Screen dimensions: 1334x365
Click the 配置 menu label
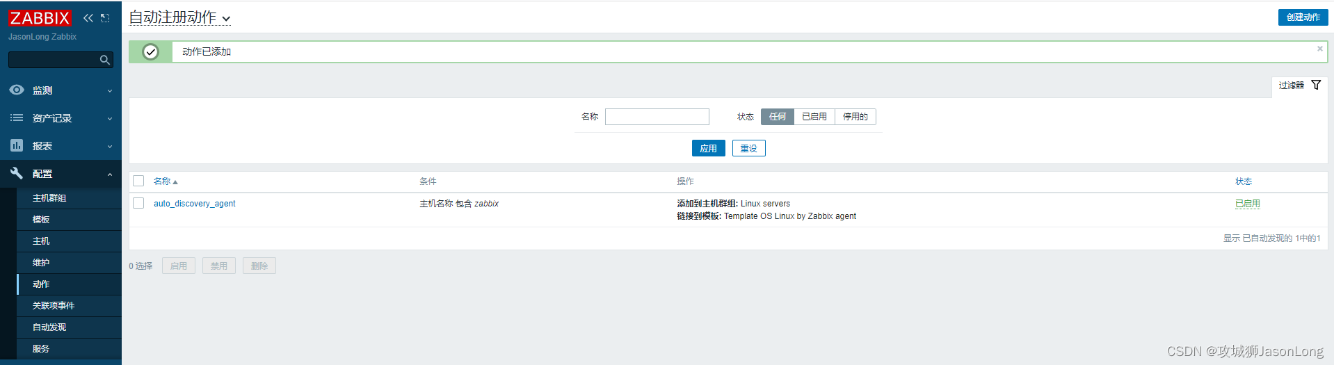(42, 174)
